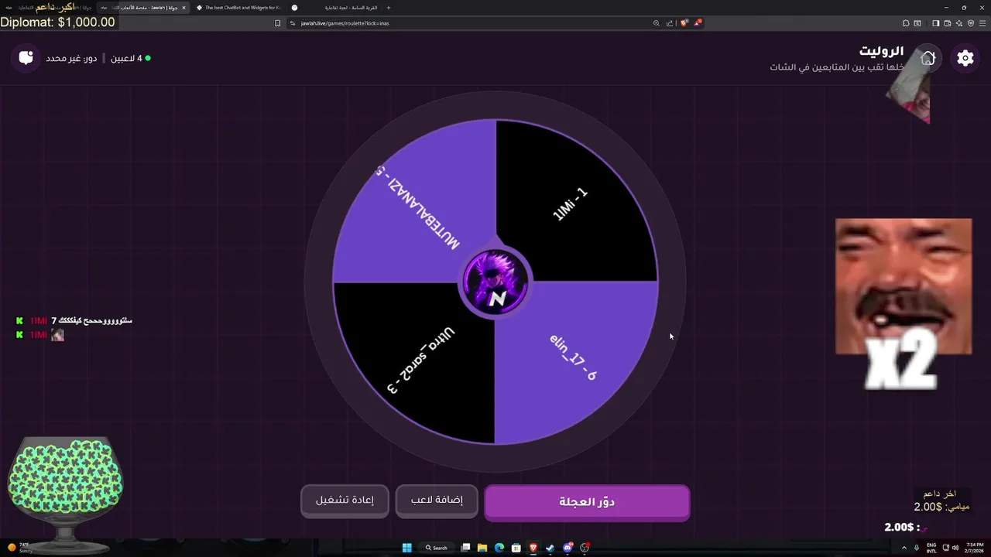991x557 pixels.
Task: Close the active jawlah tab
Action: pos(183,8)
